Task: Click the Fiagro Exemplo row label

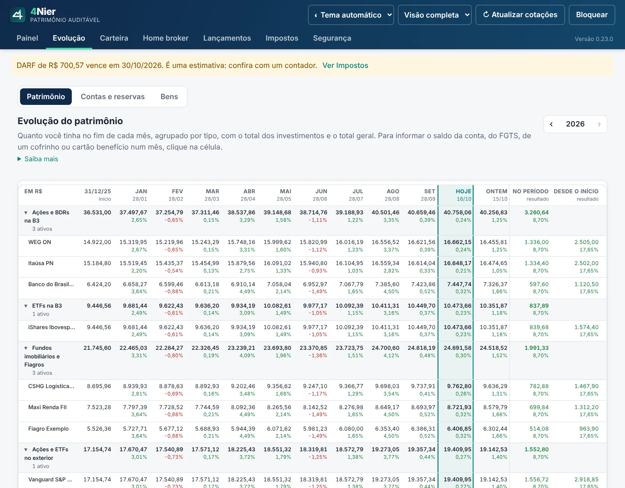Action: click(x=48, y=429)
